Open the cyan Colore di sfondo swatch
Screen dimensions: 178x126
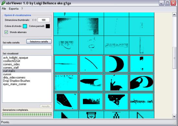coord(25,26)
